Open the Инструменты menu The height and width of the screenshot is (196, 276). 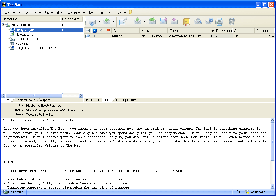(x=77, y=12)
